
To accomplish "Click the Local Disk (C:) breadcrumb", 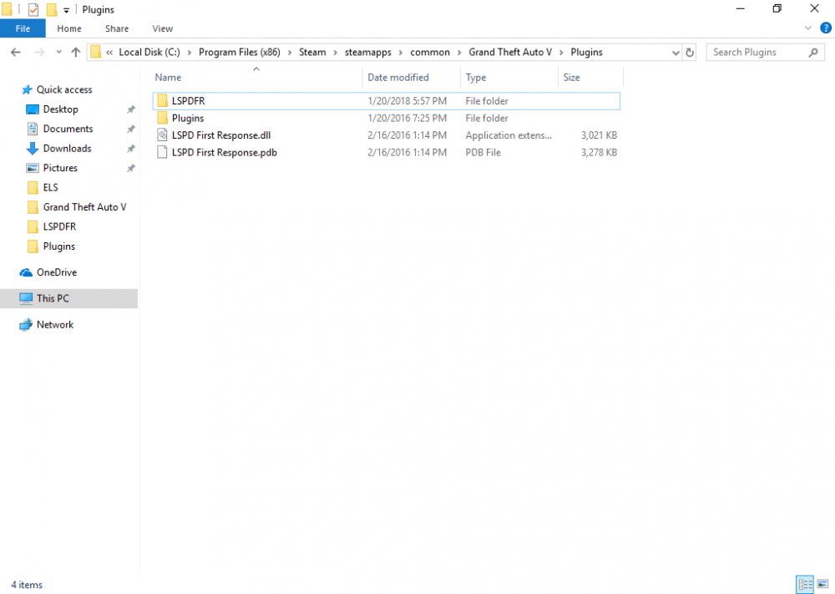I will tap(149, 52).
